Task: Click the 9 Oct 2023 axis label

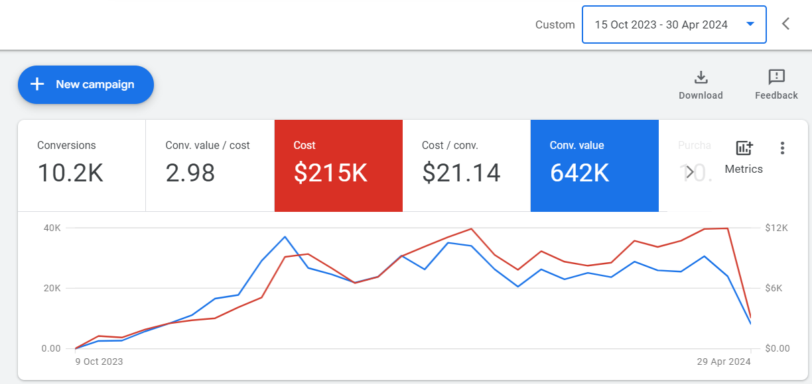Action: [99, 361]
